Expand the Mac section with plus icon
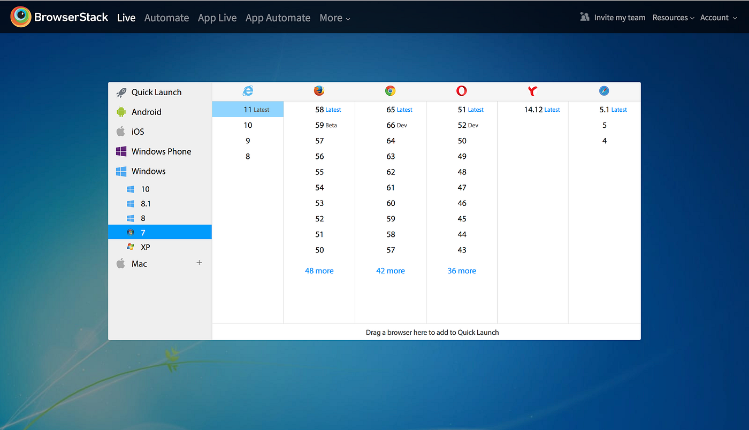Image resolution: width=749 pixels, height=430 pixels. coord(199,263)
